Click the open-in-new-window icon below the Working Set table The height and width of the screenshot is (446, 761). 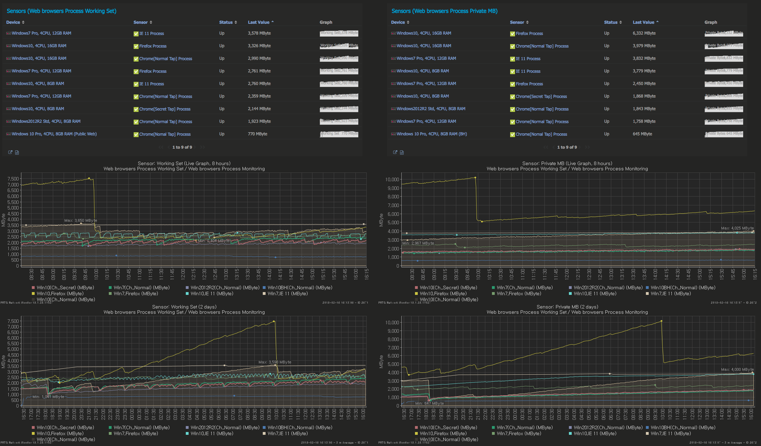(x=10, y=152)
